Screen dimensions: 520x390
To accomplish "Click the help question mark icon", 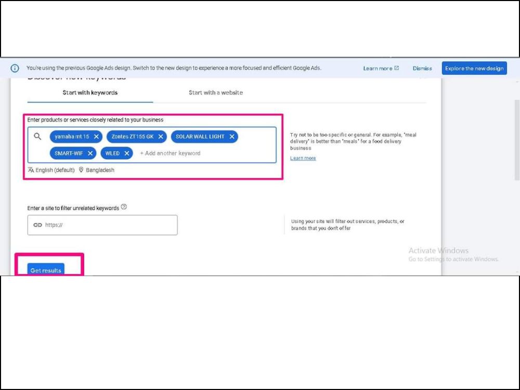I will click(x=124, y=207).
